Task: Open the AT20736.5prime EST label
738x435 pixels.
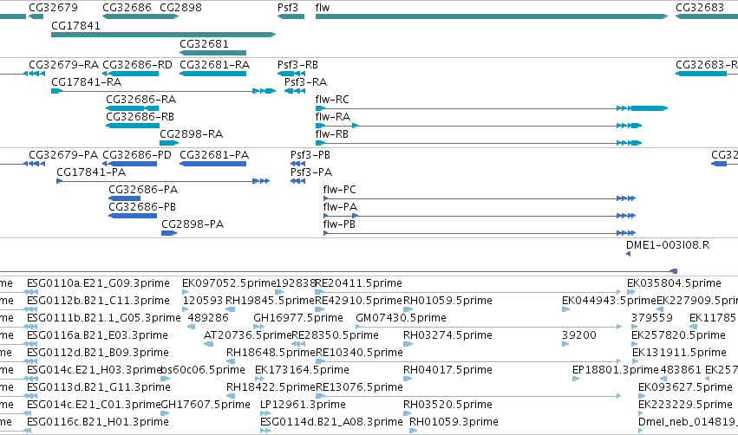Action: pyautogui.click(x=247, y=335)
